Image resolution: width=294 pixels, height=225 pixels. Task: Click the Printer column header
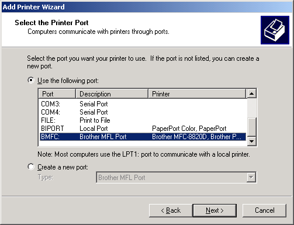pyautogui.click(x=197, y=94)
